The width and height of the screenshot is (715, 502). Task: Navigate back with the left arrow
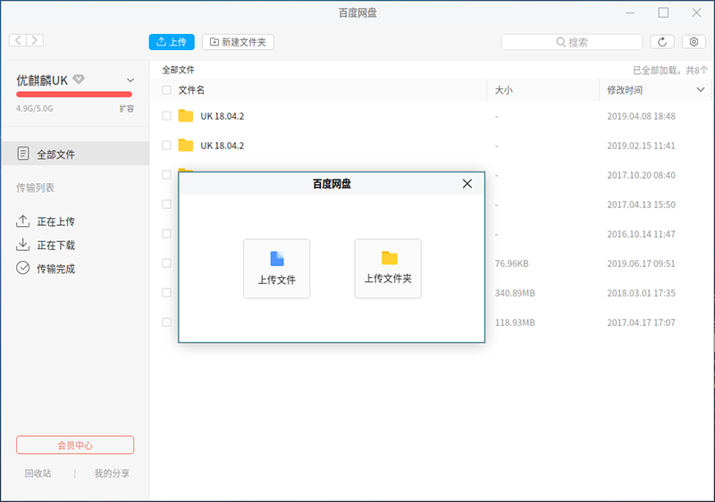point(18,40)
